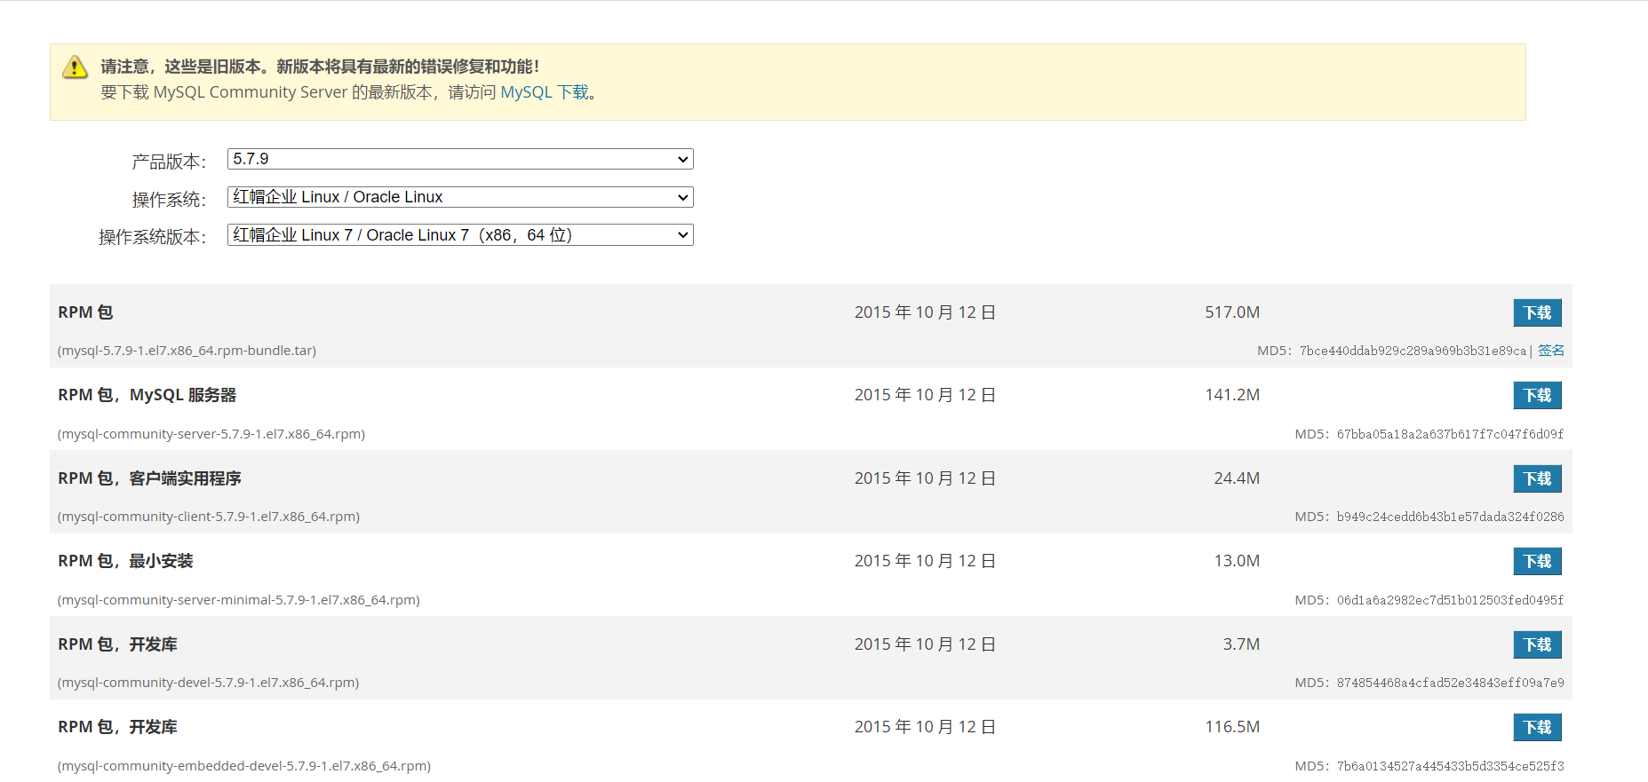Screen dimensions: 1648x782
Task: Open the 签名 link for RPM bundle
Action: (x=1551, y=351)
